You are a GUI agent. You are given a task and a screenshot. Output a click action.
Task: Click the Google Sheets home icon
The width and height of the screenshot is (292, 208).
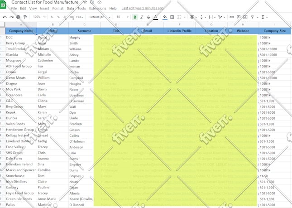(3, 5)
